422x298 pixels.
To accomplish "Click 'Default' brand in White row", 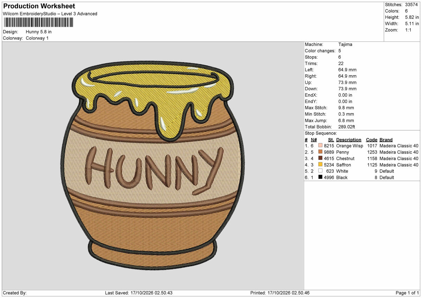I will (x=387, y=171).
